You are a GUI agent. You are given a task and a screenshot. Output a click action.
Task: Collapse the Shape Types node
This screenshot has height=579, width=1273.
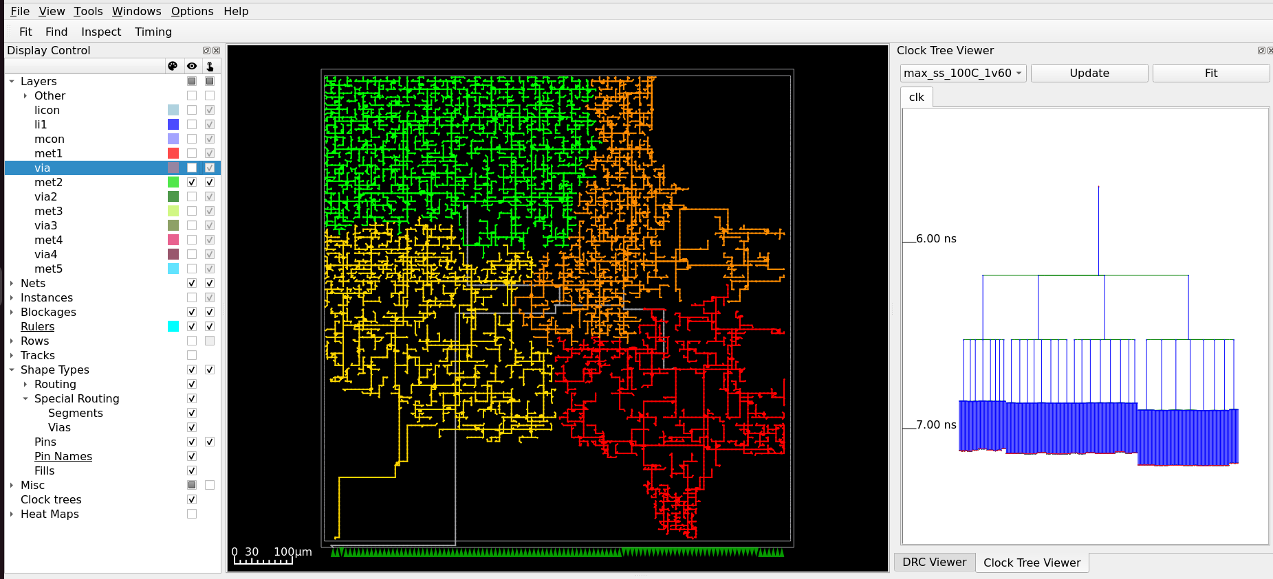pyautogui.click(x=12, y=370)
